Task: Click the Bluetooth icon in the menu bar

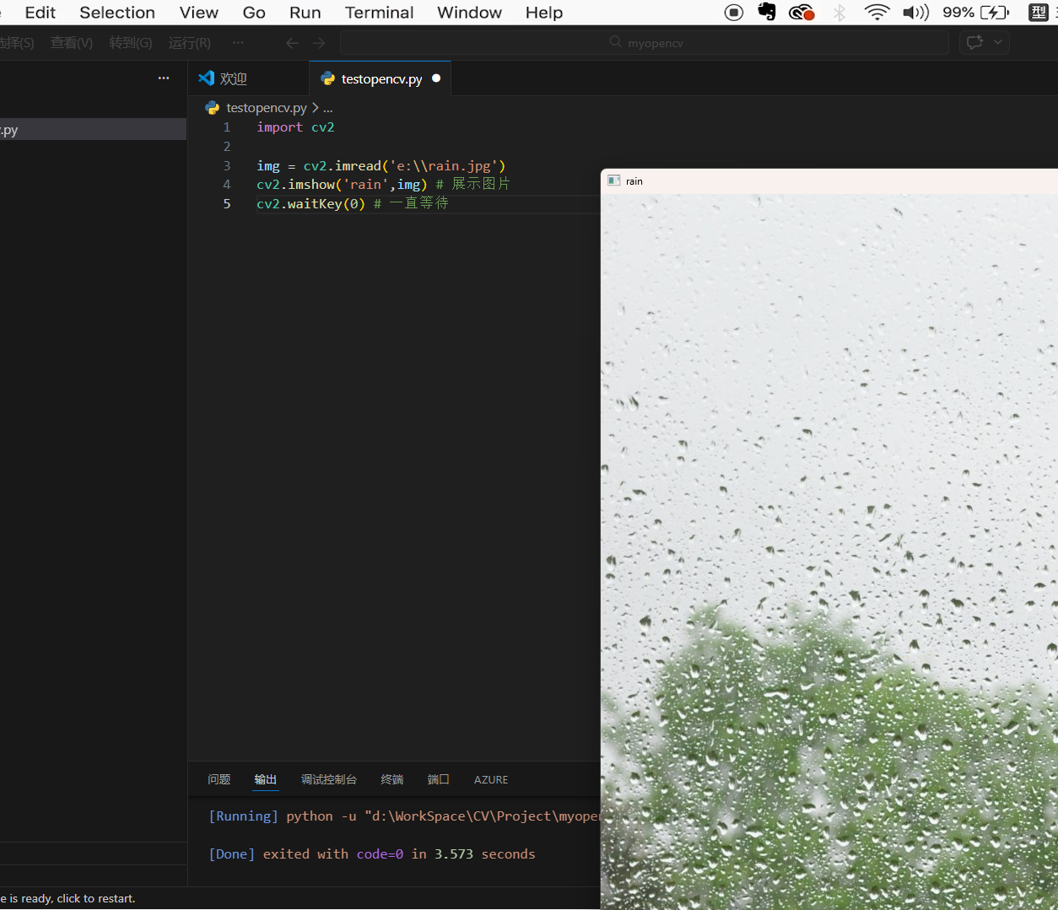Action: click(839, 13)
